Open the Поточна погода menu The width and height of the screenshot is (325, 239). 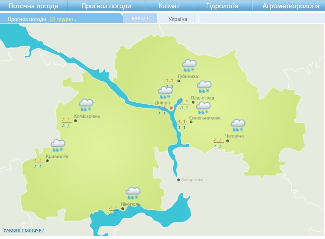pyautogui.click(x=33, y=6)
